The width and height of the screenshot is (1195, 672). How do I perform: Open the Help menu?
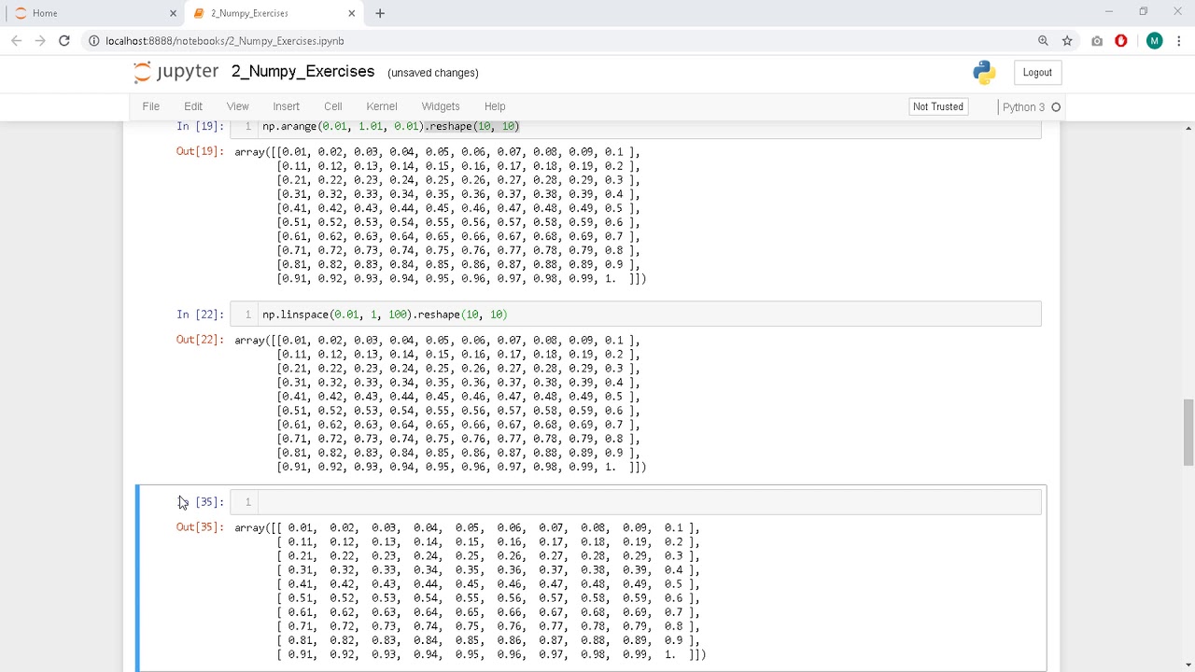[x=495, y=106]
